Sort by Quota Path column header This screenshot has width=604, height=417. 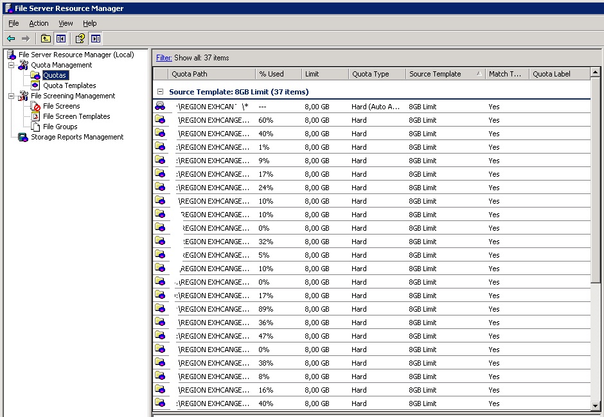(211, 74)
